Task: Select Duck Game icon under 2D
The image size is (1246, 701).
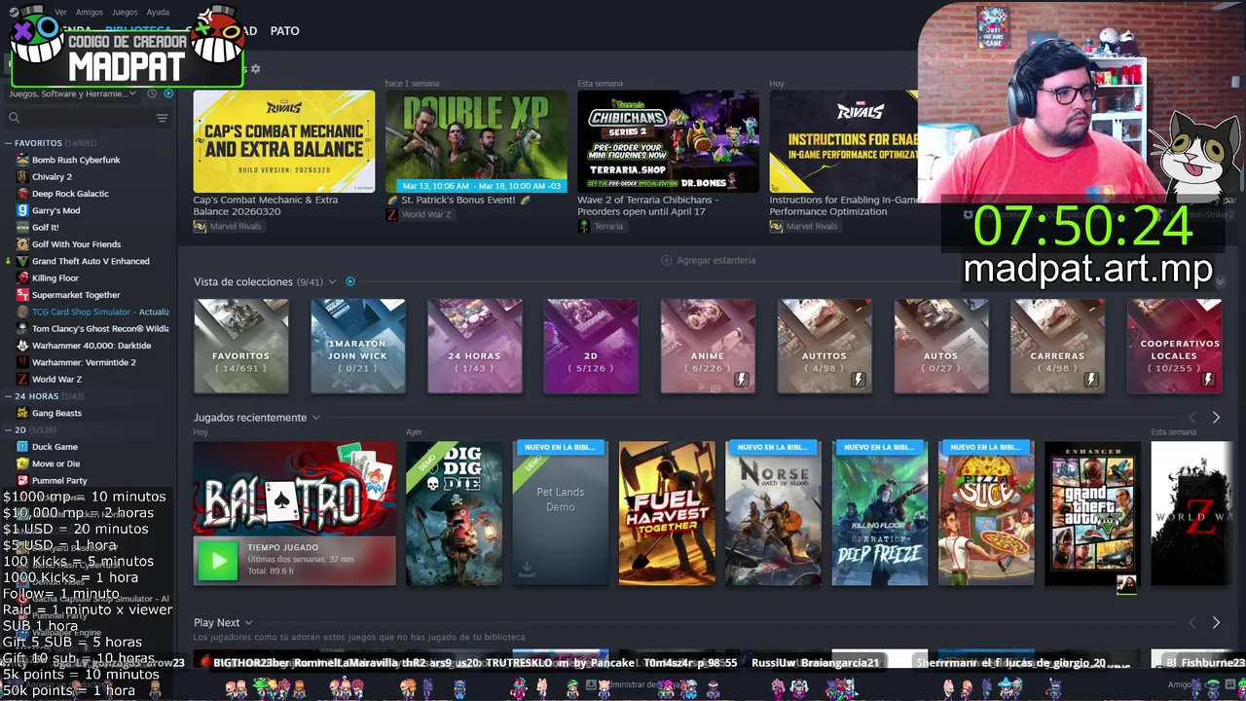Action: tap(22, 447)
